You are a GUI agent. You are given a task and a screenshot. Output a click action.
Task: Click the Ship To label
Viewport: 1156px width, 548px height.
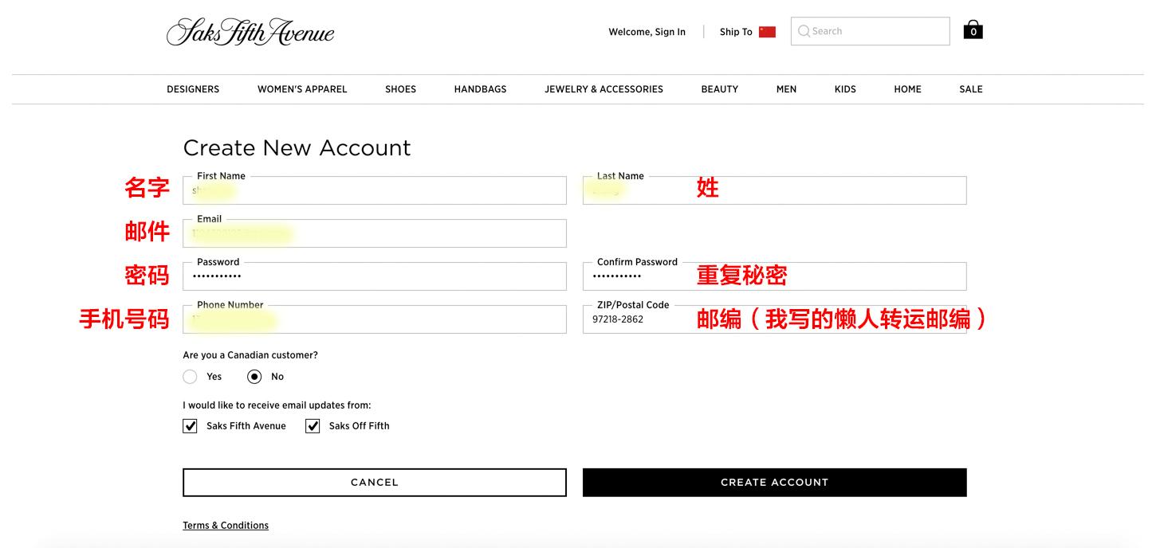(736, 32)
